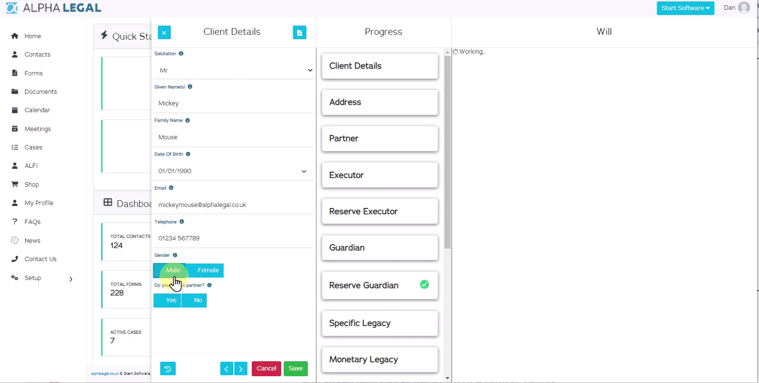Click the info icon next to Date Of Birth
Viewport: 759px width, 383px height.
tap(188, 154)
